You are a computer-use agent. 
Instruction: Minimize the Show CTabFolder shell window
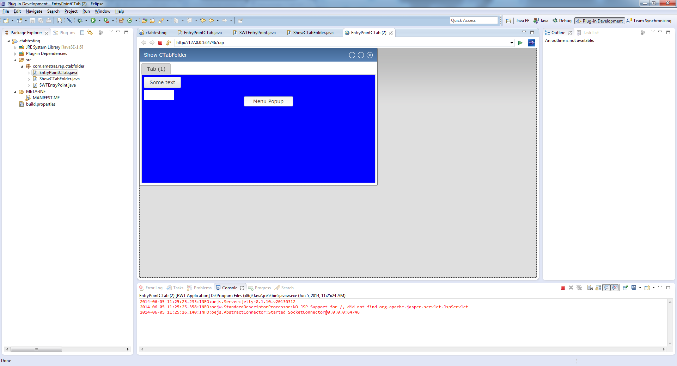coord(352,55)
